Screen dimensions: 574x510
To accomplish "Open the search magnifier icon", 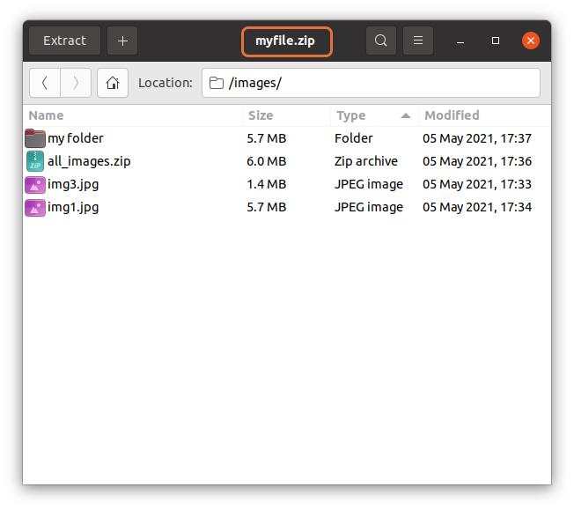I will coord(380,41).
